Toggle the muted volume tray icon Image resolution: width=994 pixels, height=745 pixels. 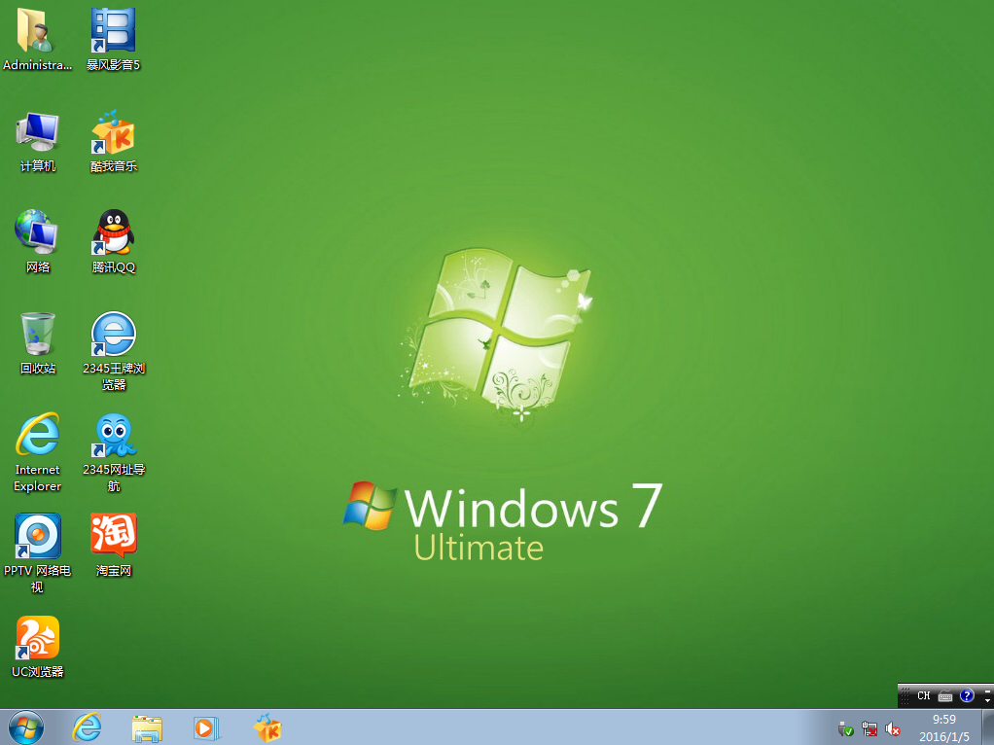[x=893, y=728]
